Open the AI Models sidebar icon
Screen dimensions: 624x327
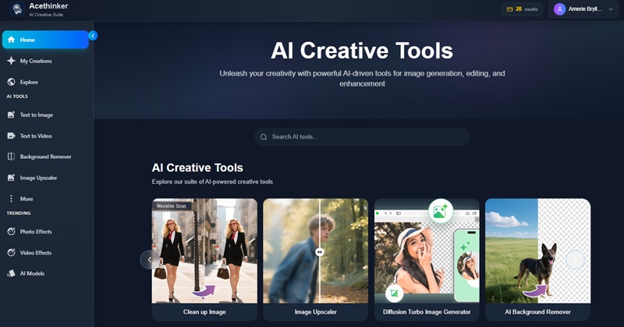[11, 274]
